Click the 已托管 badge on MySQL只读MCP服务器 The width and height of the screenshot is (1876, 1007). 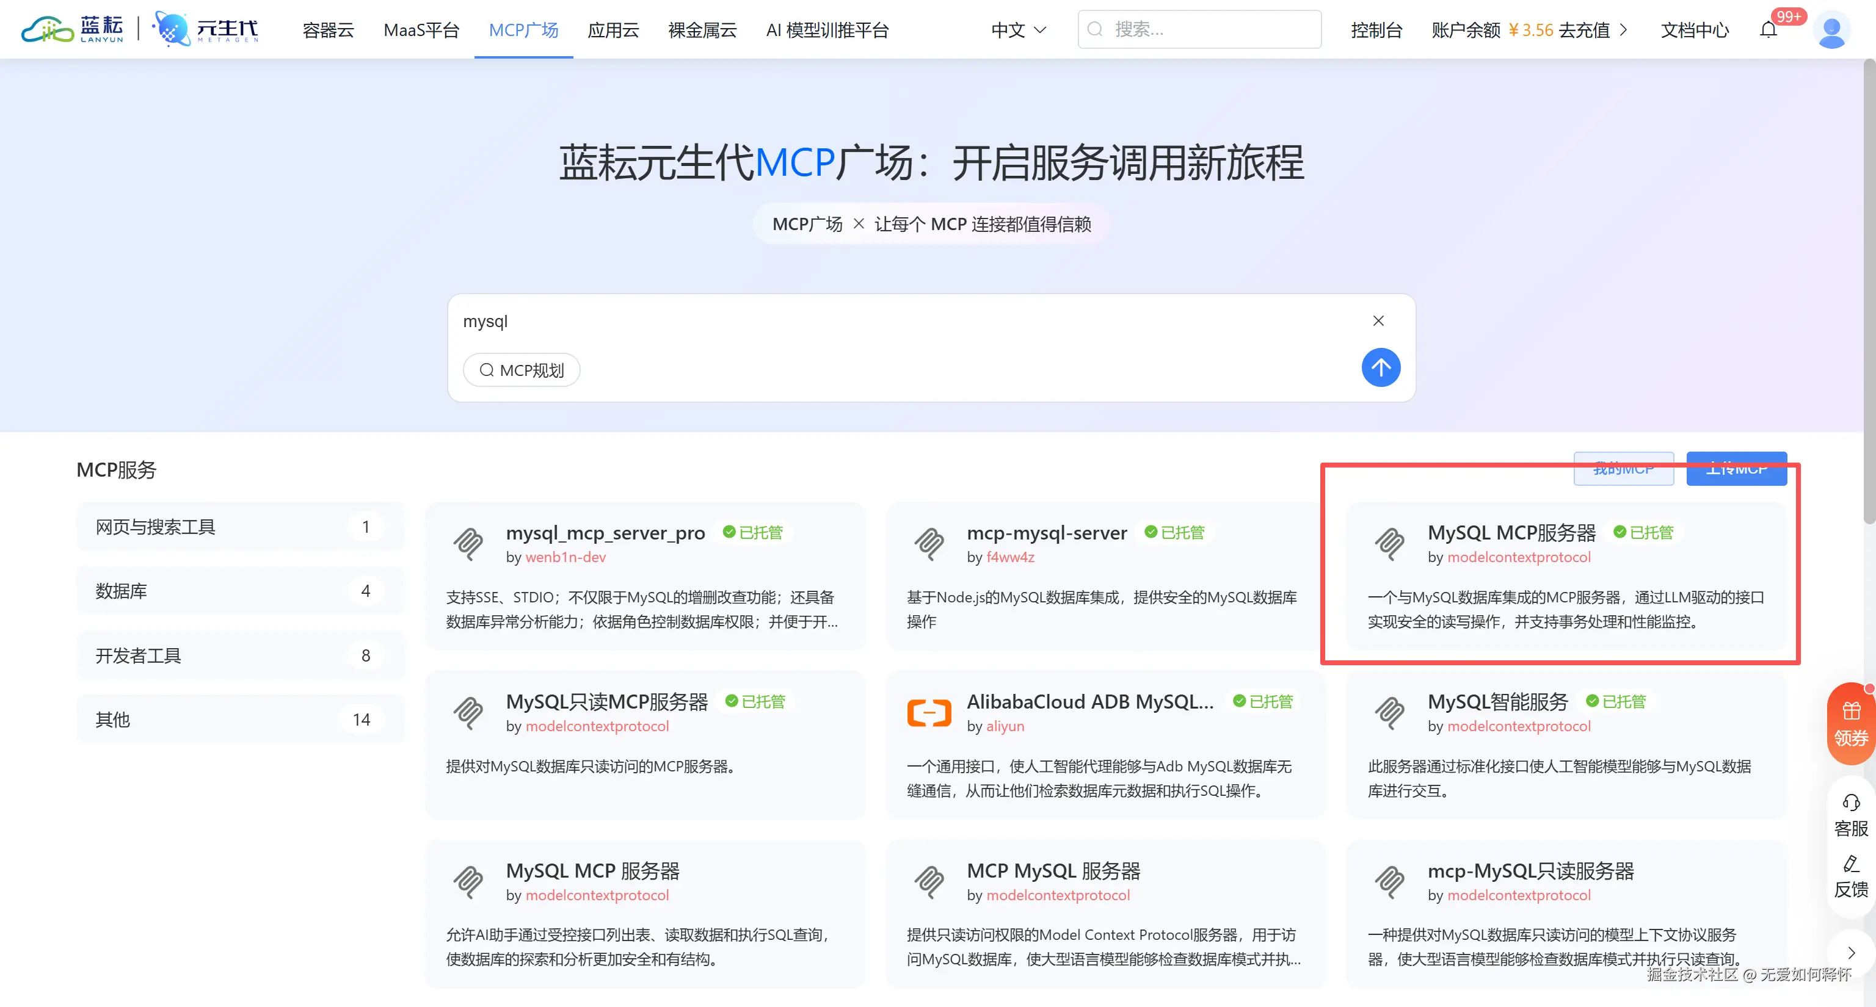[x=754, y=701]
